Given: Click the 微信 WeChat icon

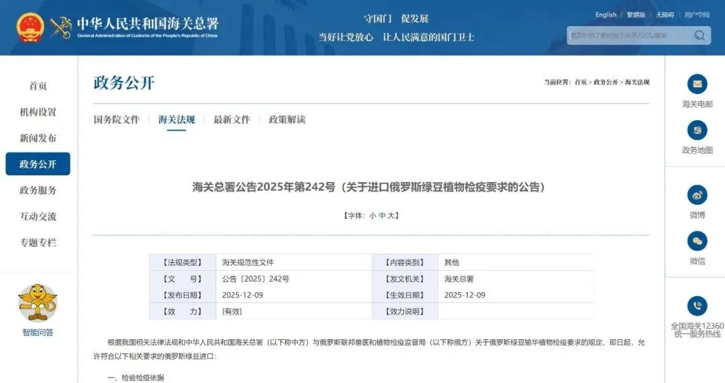Looking at the screenshot, I should pyautogui.click(x=697, y=241).
